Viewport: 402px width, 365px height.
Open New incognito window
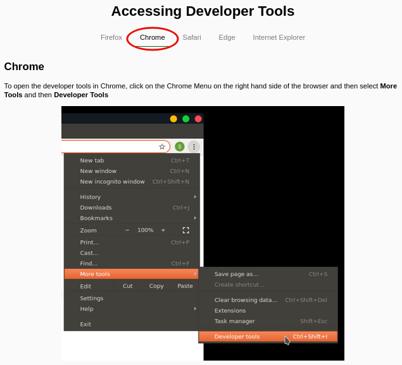[132, 182]
